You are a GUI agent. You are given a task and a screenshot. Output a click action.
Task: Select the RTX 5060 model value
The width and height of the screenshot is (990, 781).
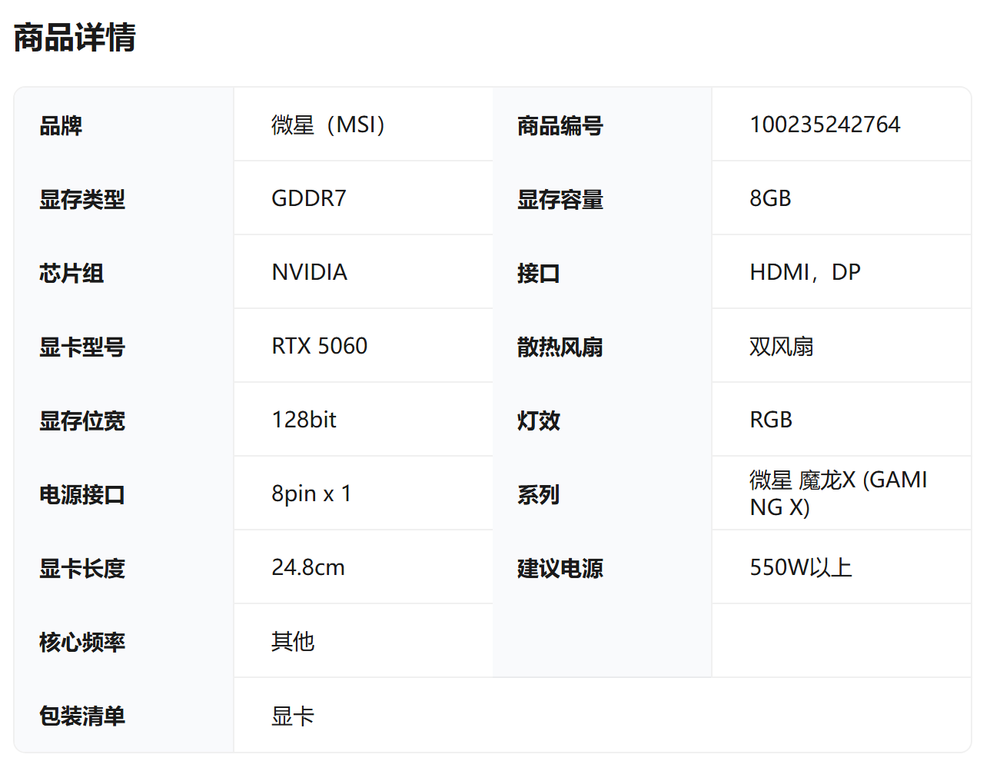(x=319, y=346)
